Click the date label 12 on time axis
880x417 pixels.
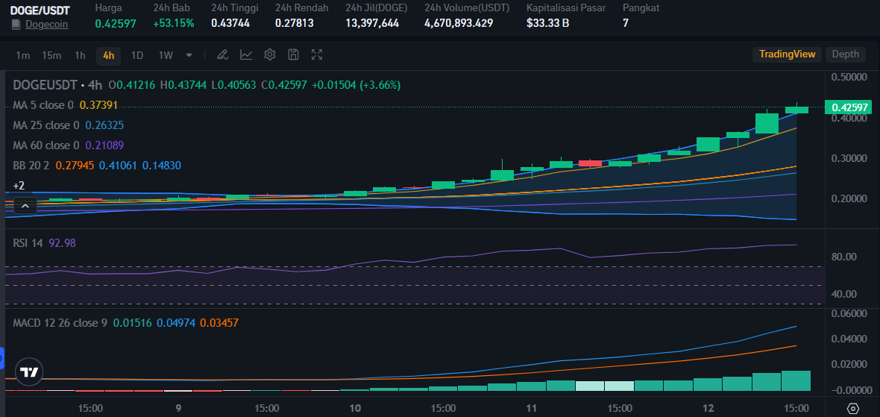708,408
